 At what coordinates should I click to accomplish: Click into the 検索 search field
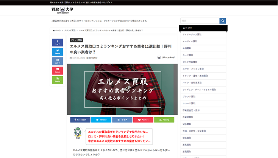200,21
